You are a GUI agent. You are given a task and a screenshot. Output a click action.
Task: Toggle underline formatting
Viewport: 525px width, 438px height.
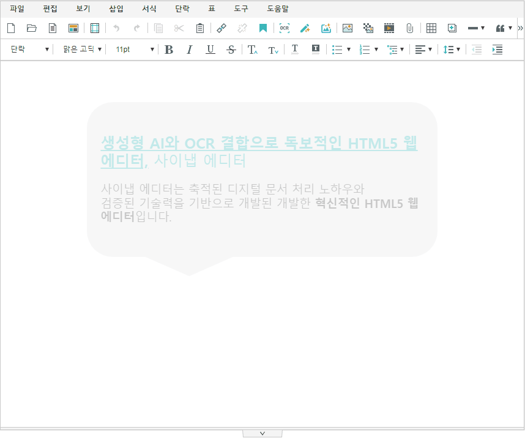210,50
